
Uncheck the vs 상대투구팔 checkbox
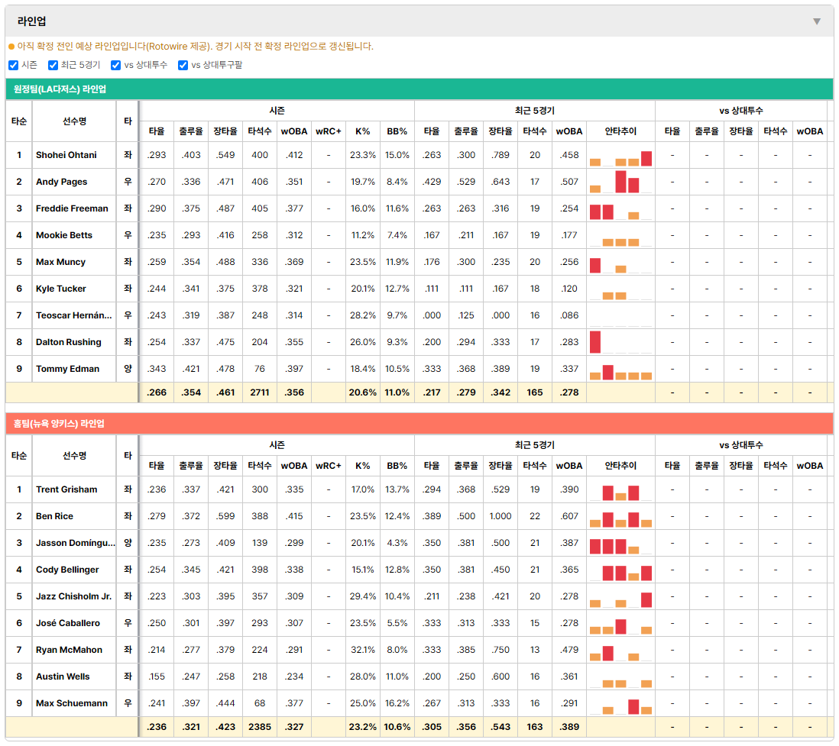(183, 65)
